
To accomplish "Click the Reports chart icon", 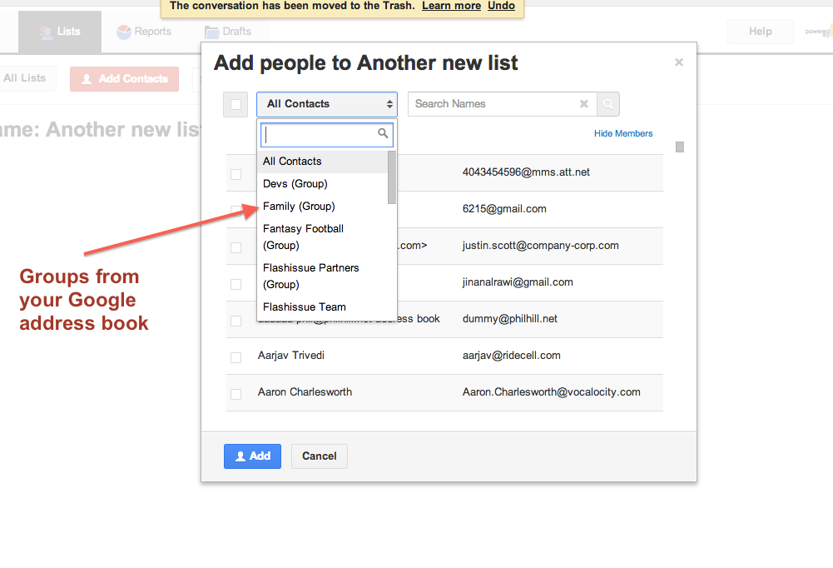I will point(124,32).
